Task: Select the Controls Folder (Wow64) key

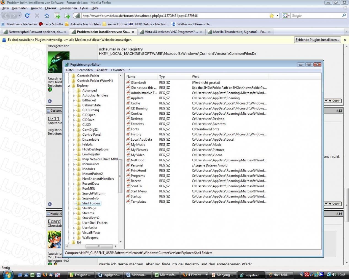Action: 95,81
